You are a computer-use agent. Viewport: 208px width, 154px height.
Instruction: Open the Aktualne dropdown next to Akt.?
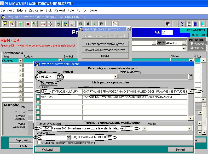pos(184,43)
